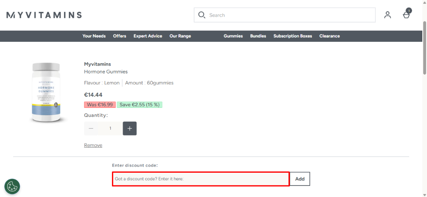
Task: Open Expert Advice menu
Action: (147, 36)
